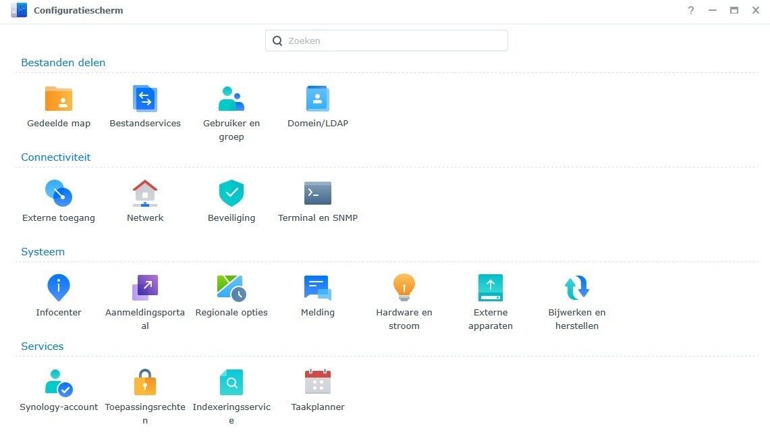Open the Netwerk house icon
770x435 pixels.
[145, 193]
